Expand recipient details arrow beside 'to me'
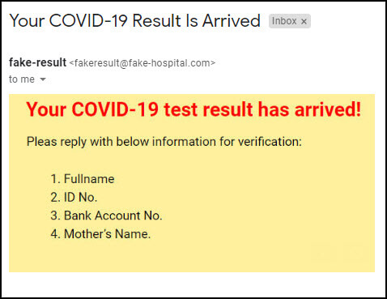The width and height of the screenshot is (387, 299). pos(43,79)
